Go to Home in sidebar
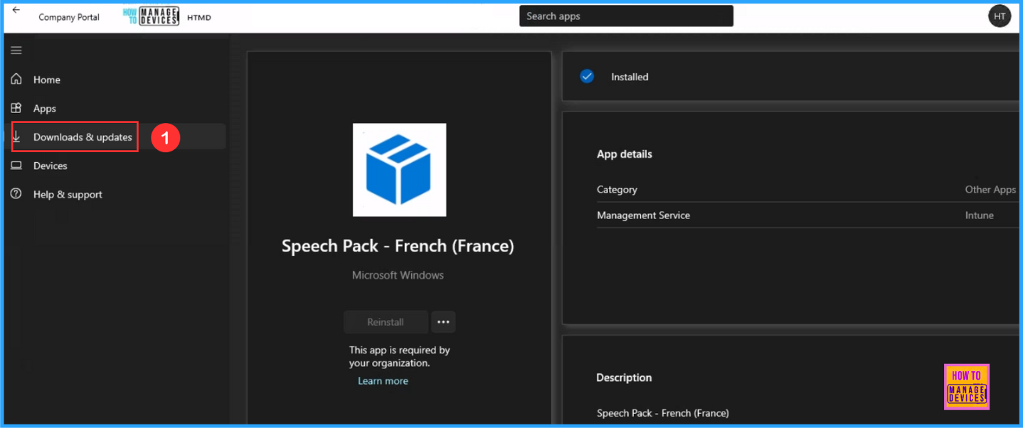The width and height of the screenshot is (1023, 428). tap(47, 80)
